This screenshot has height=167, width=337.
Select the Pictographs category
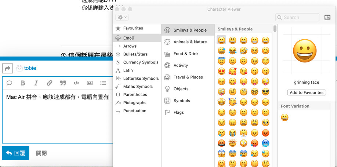pyautogui.click(x=137, y=103)
